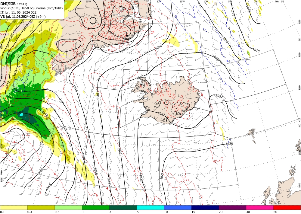Click the '30W' longitude label
Screen dimensions: 301x214
point(113,1)
